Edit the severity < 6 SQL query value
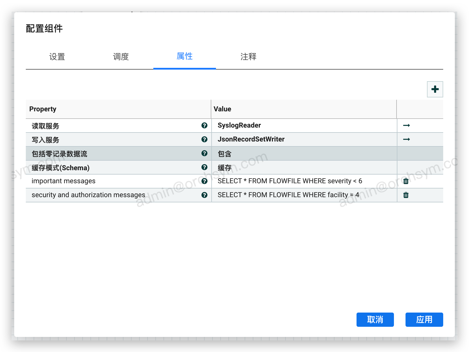 pyautogui.click(x=290, y=181)
